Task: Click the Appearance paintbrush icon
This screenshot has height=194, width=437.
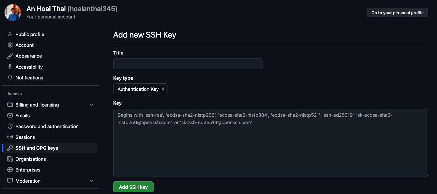Action: (x=10, y=56)
